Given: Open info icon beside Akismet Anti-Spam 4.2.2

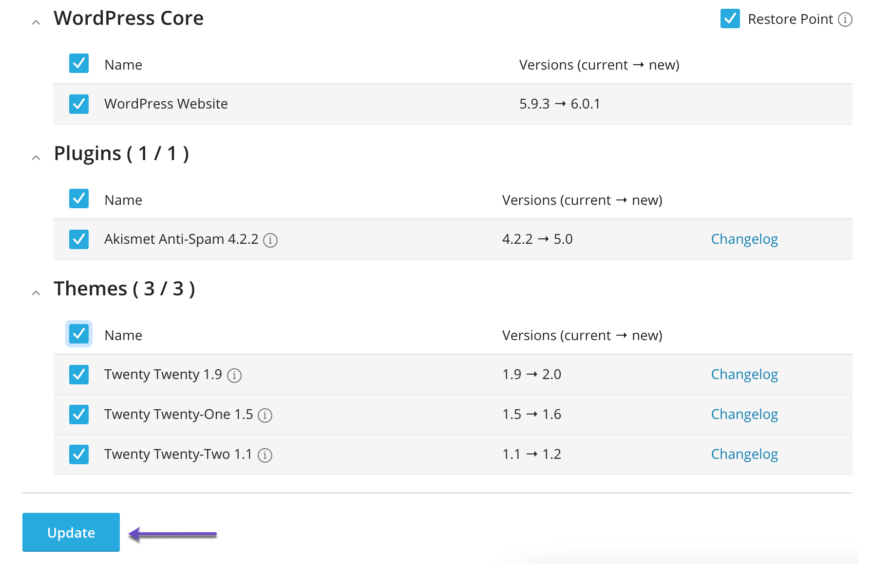Looking at the screenshot, I should (x=270, y=240).
